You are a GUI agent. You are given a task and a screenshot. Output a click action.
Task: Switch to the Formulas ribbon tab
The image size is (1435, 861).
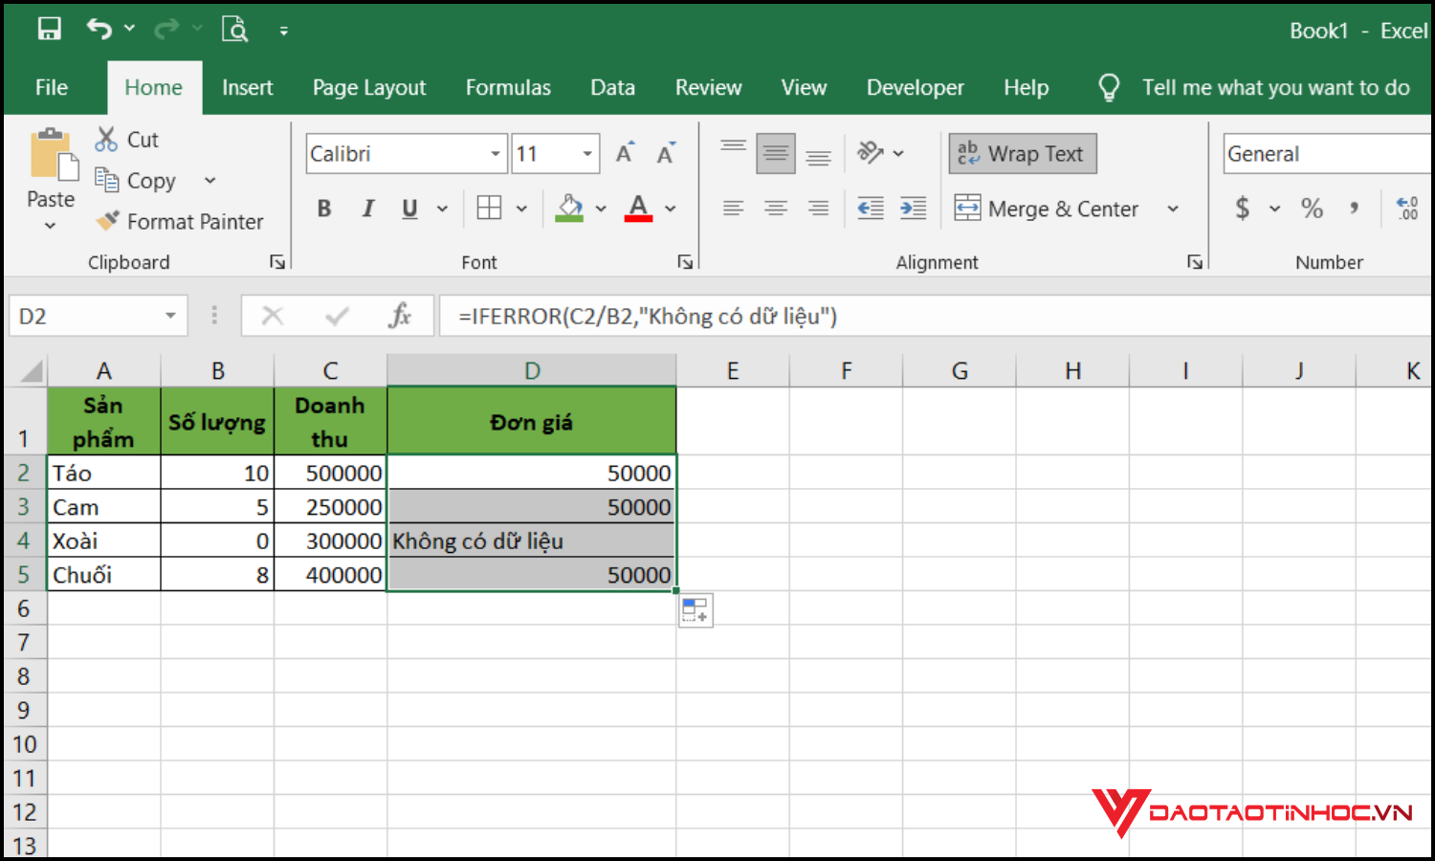point(508,87)
